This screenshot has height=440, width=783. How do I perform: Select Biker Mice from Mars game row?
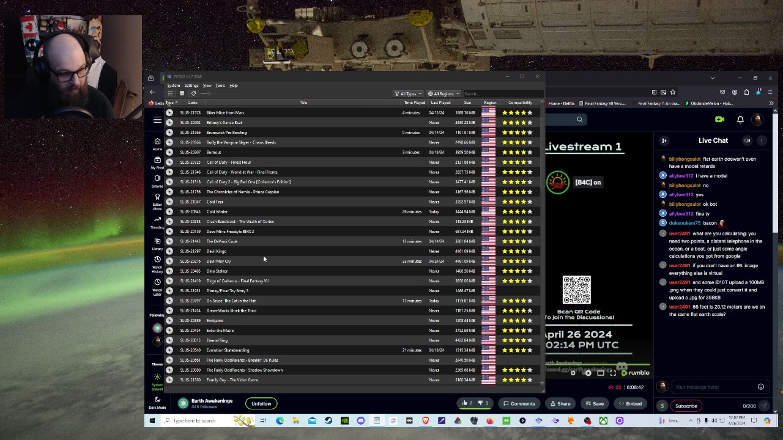tap(354, 112)
